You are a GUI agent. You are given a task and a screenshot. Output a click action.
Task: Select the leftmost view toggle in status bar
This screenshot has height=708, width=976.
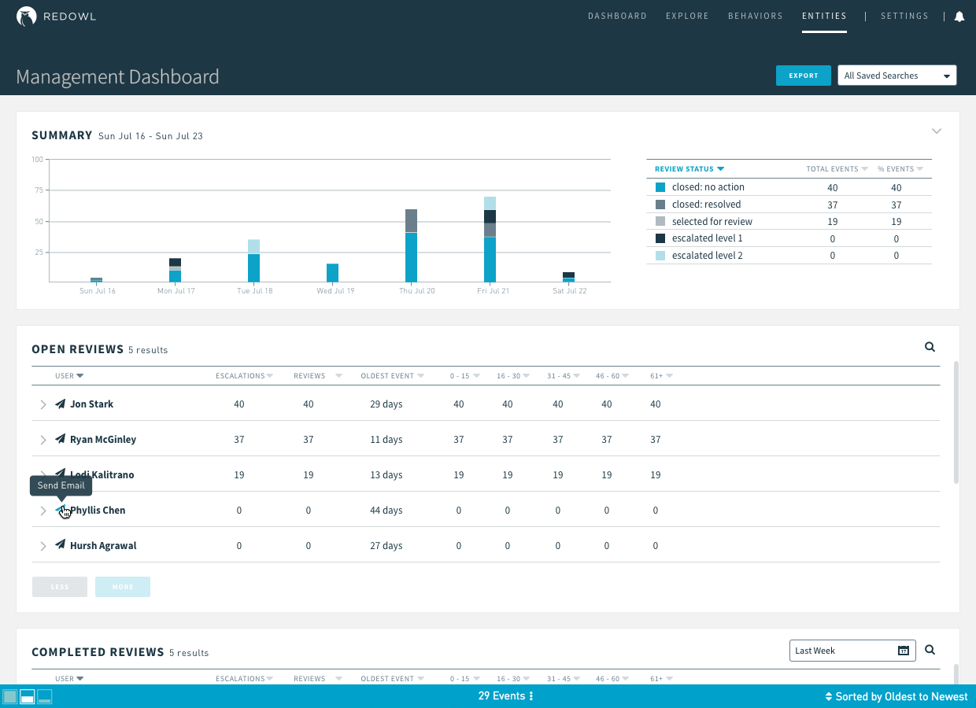point(10,696)
